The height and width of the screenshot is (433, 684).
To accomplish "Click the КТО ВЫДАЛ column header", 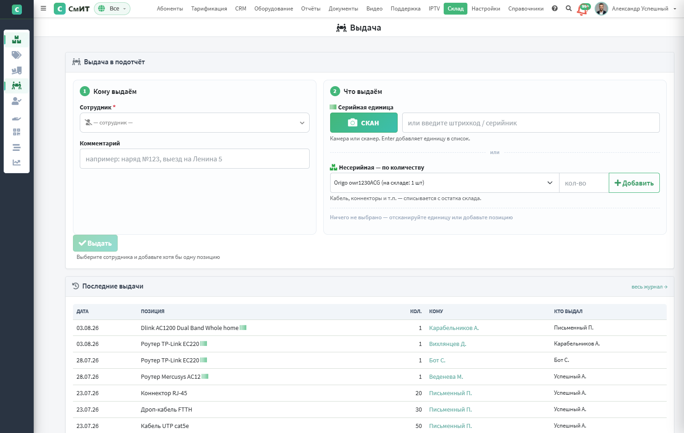I will click(x=568, y=311).
